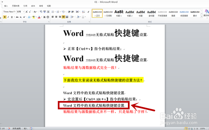
Task: Open the Font dialog launcher
Action: tap(49, 22)
